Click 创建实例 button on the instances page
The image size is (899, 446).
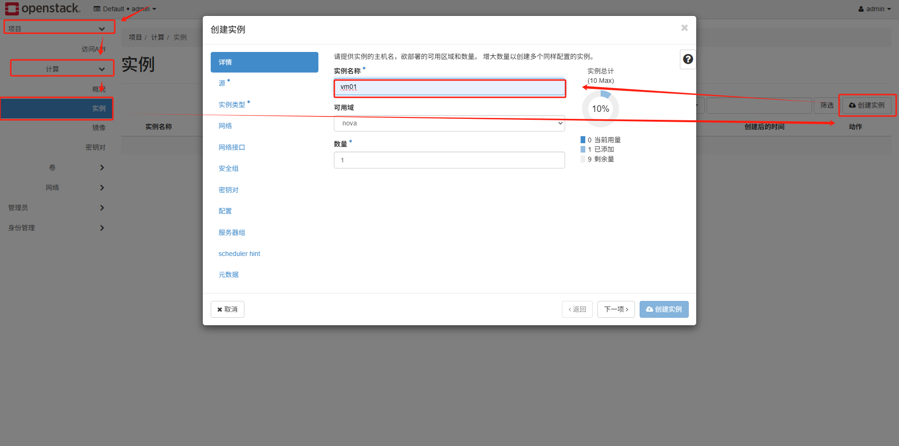click(867, 105)
